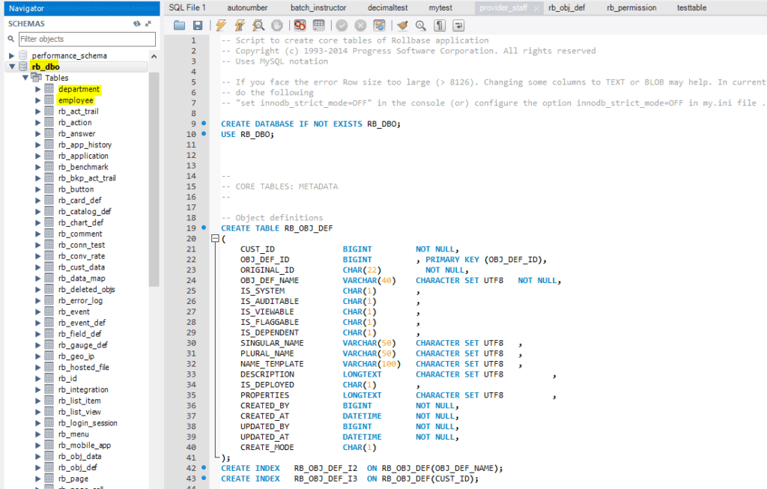Click the Navigator vertical scrollbar thumb

(154, 180)
